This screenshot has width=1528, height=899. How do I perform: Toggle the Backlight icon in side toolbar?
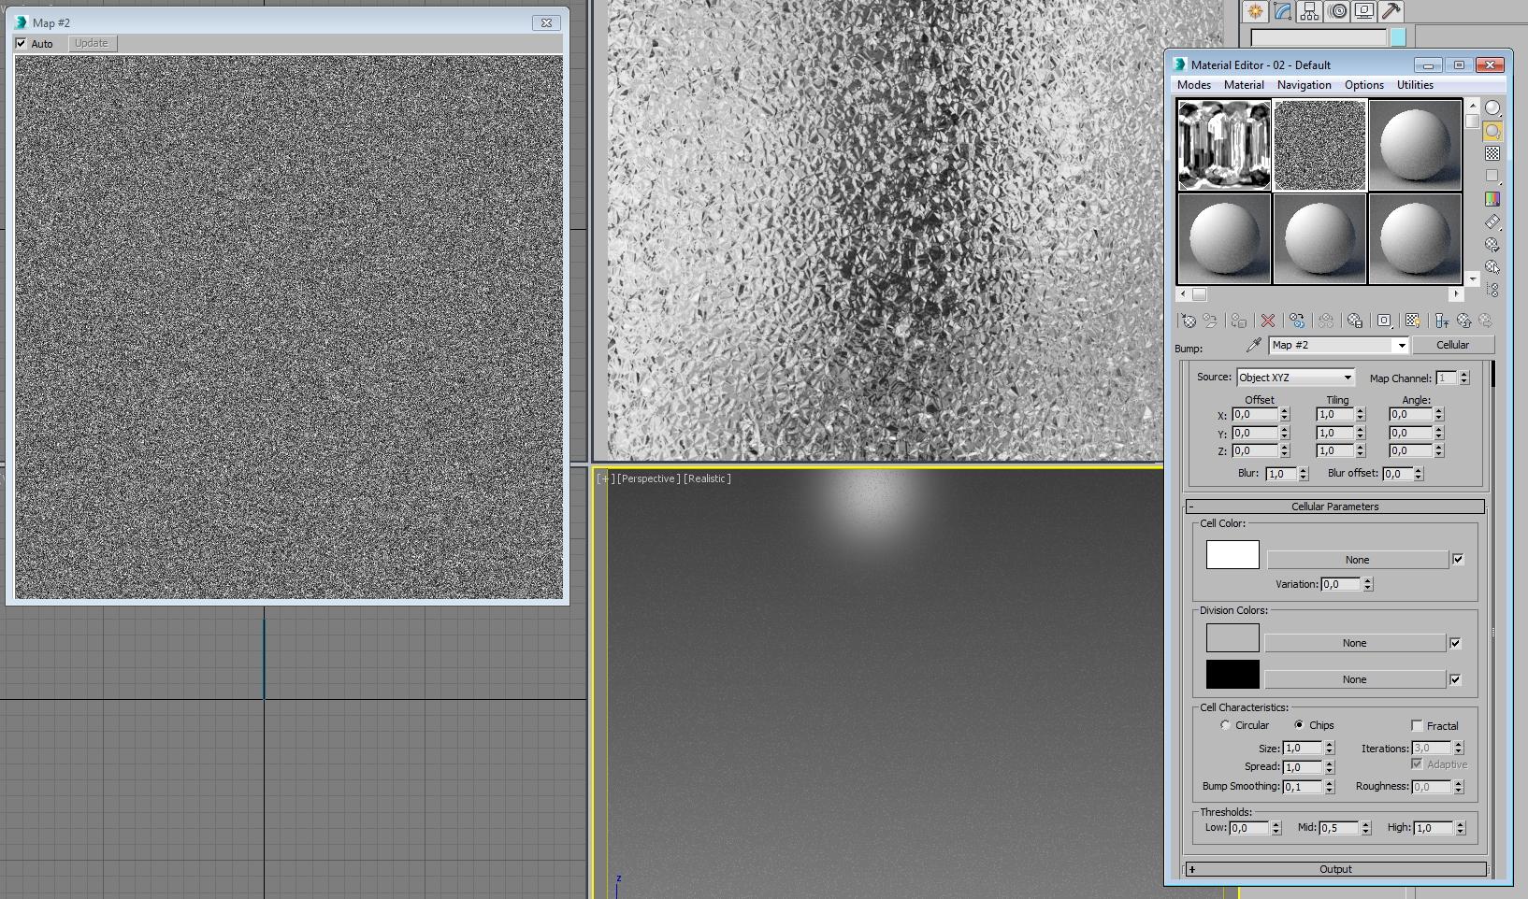[x=1492, y=131]
